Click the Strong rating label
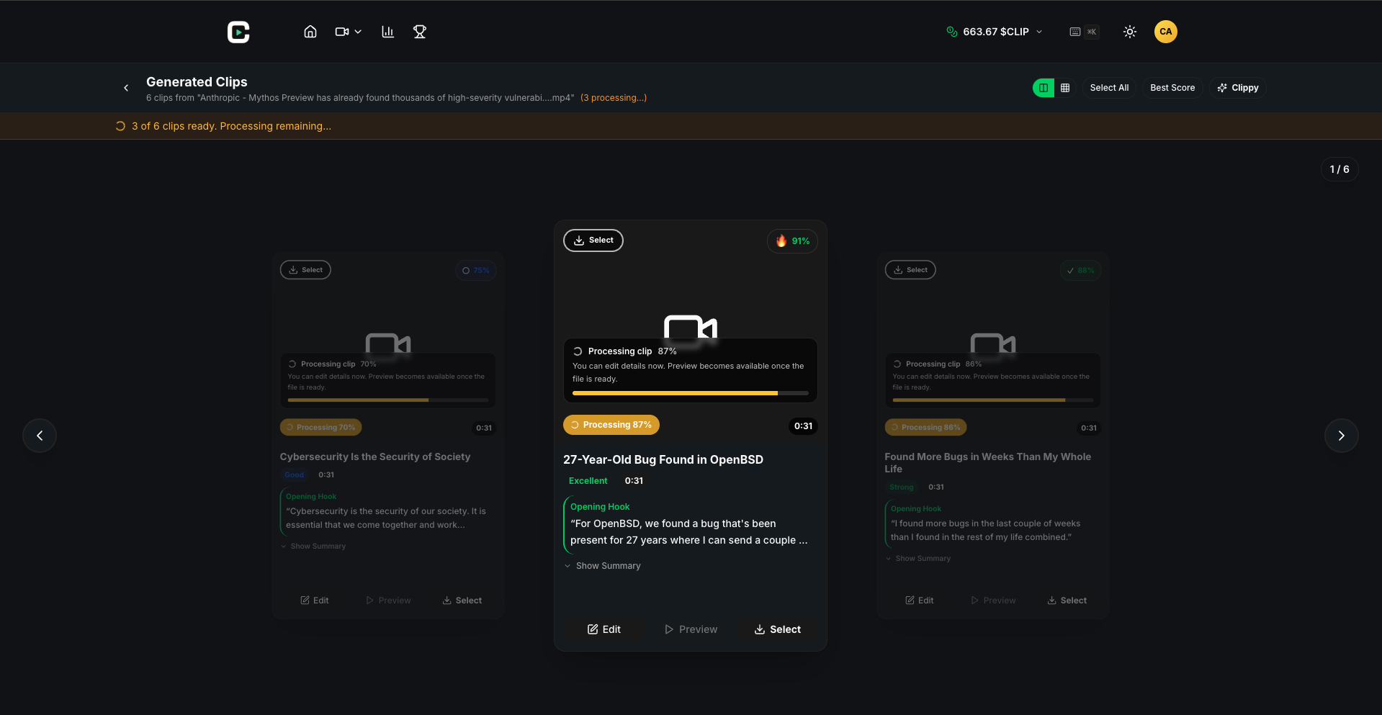This screenshot has height=715, width=1382. 901,487
